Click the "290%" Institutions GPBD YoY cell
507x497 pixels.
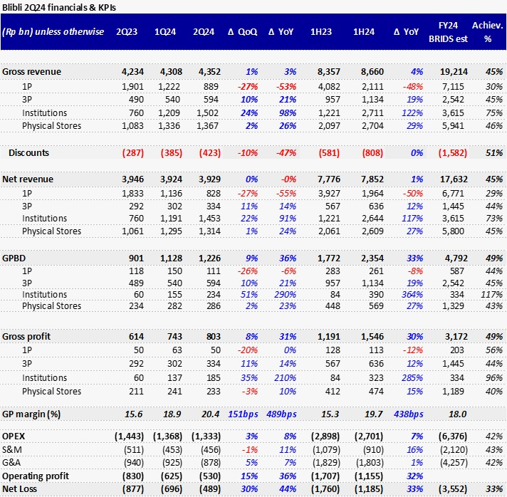[284, 295]
